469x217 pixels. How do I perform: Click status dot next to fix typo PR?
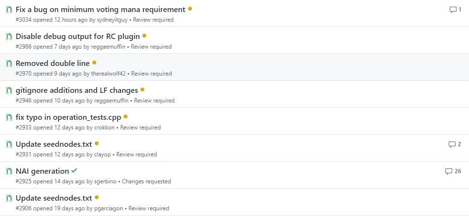pos(126,116)
